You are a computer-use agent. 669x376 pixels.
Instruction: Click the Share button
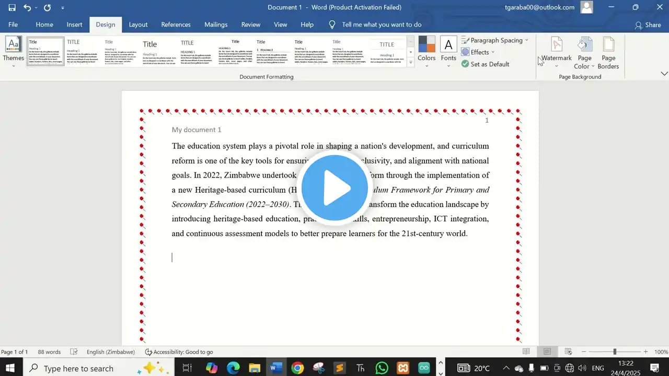648,25
